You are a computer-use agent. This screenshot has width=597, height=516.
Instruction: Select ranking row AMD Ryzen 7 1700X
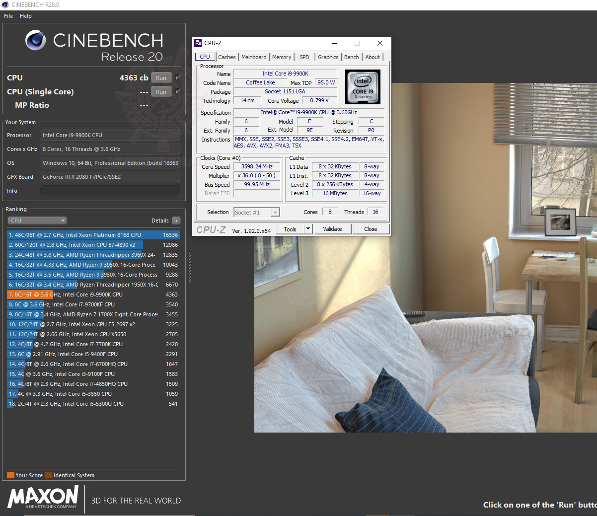click(x=93, y=314)
